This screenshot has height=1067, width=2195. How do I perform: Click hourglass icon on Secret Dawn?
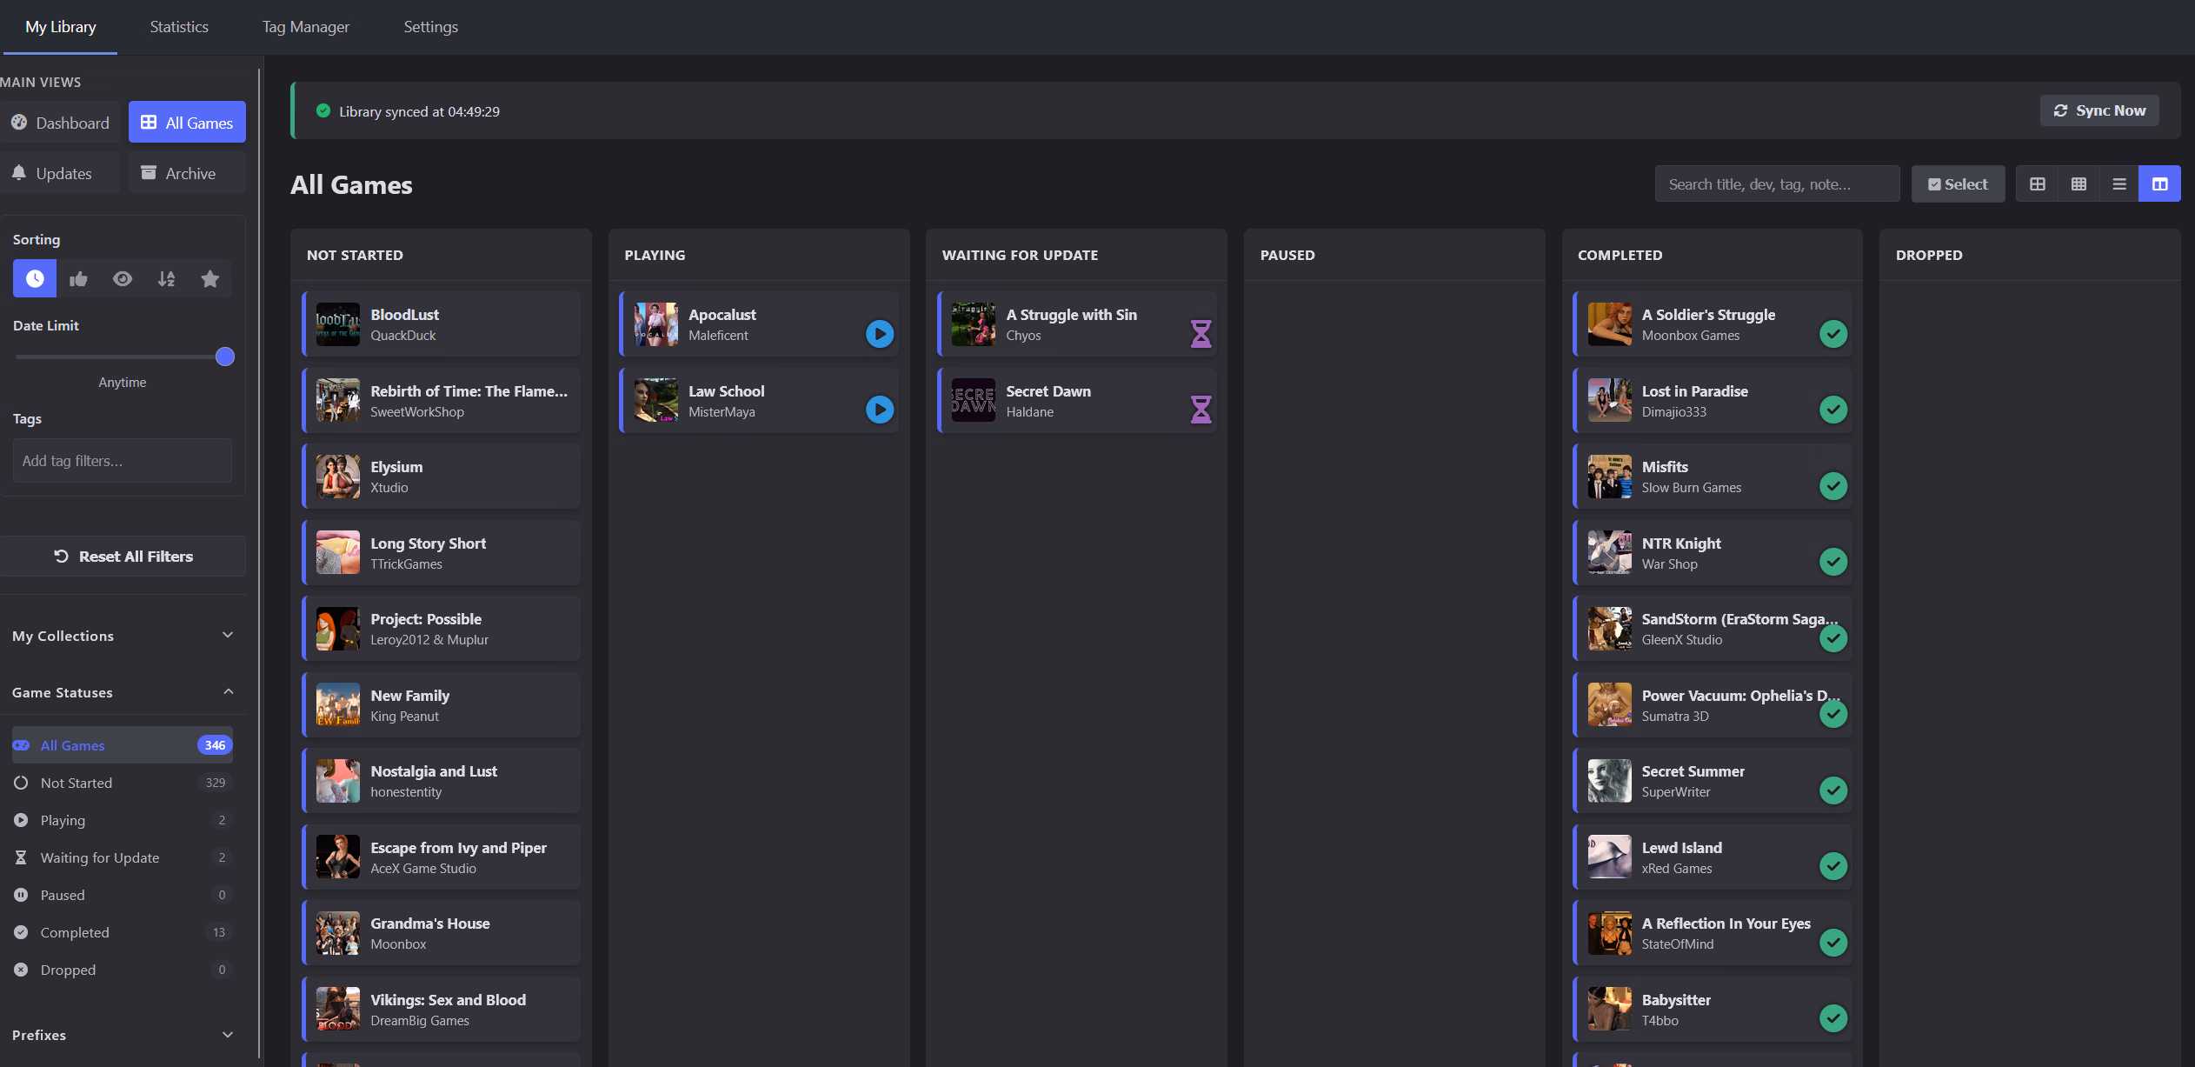[x=1201, y=410]
